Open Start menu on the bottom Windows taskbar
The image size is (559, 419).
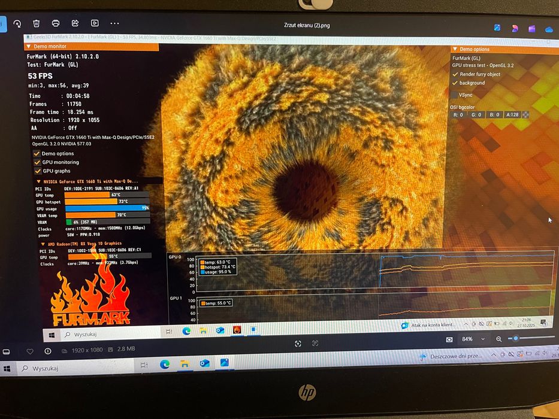(x=7, y=369)
